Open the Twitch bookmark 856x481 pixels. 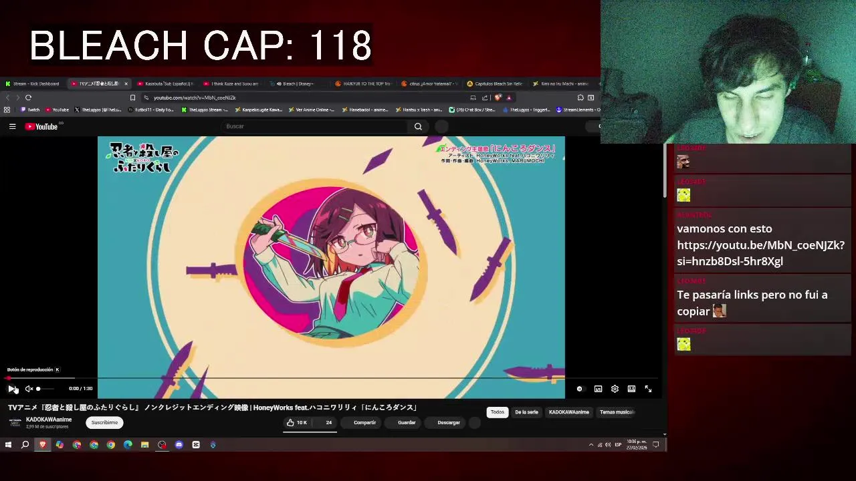tap(30, 110)
